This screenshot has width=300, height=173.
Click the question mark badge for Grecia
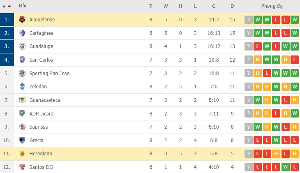coord(248,141)
